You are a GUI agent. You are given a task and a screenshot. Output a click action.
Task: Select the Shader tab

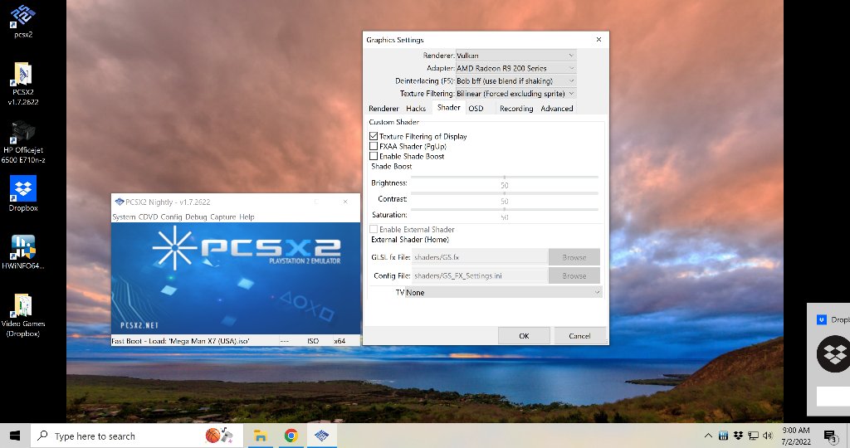[x=449, y=107]
